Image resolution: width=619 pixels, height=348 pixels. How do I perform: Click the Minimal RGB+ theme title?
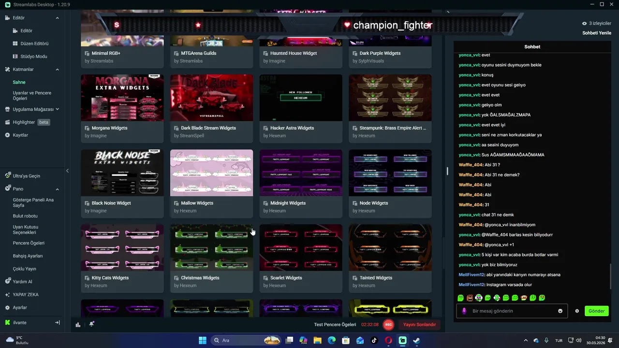(x=106, y=53)
